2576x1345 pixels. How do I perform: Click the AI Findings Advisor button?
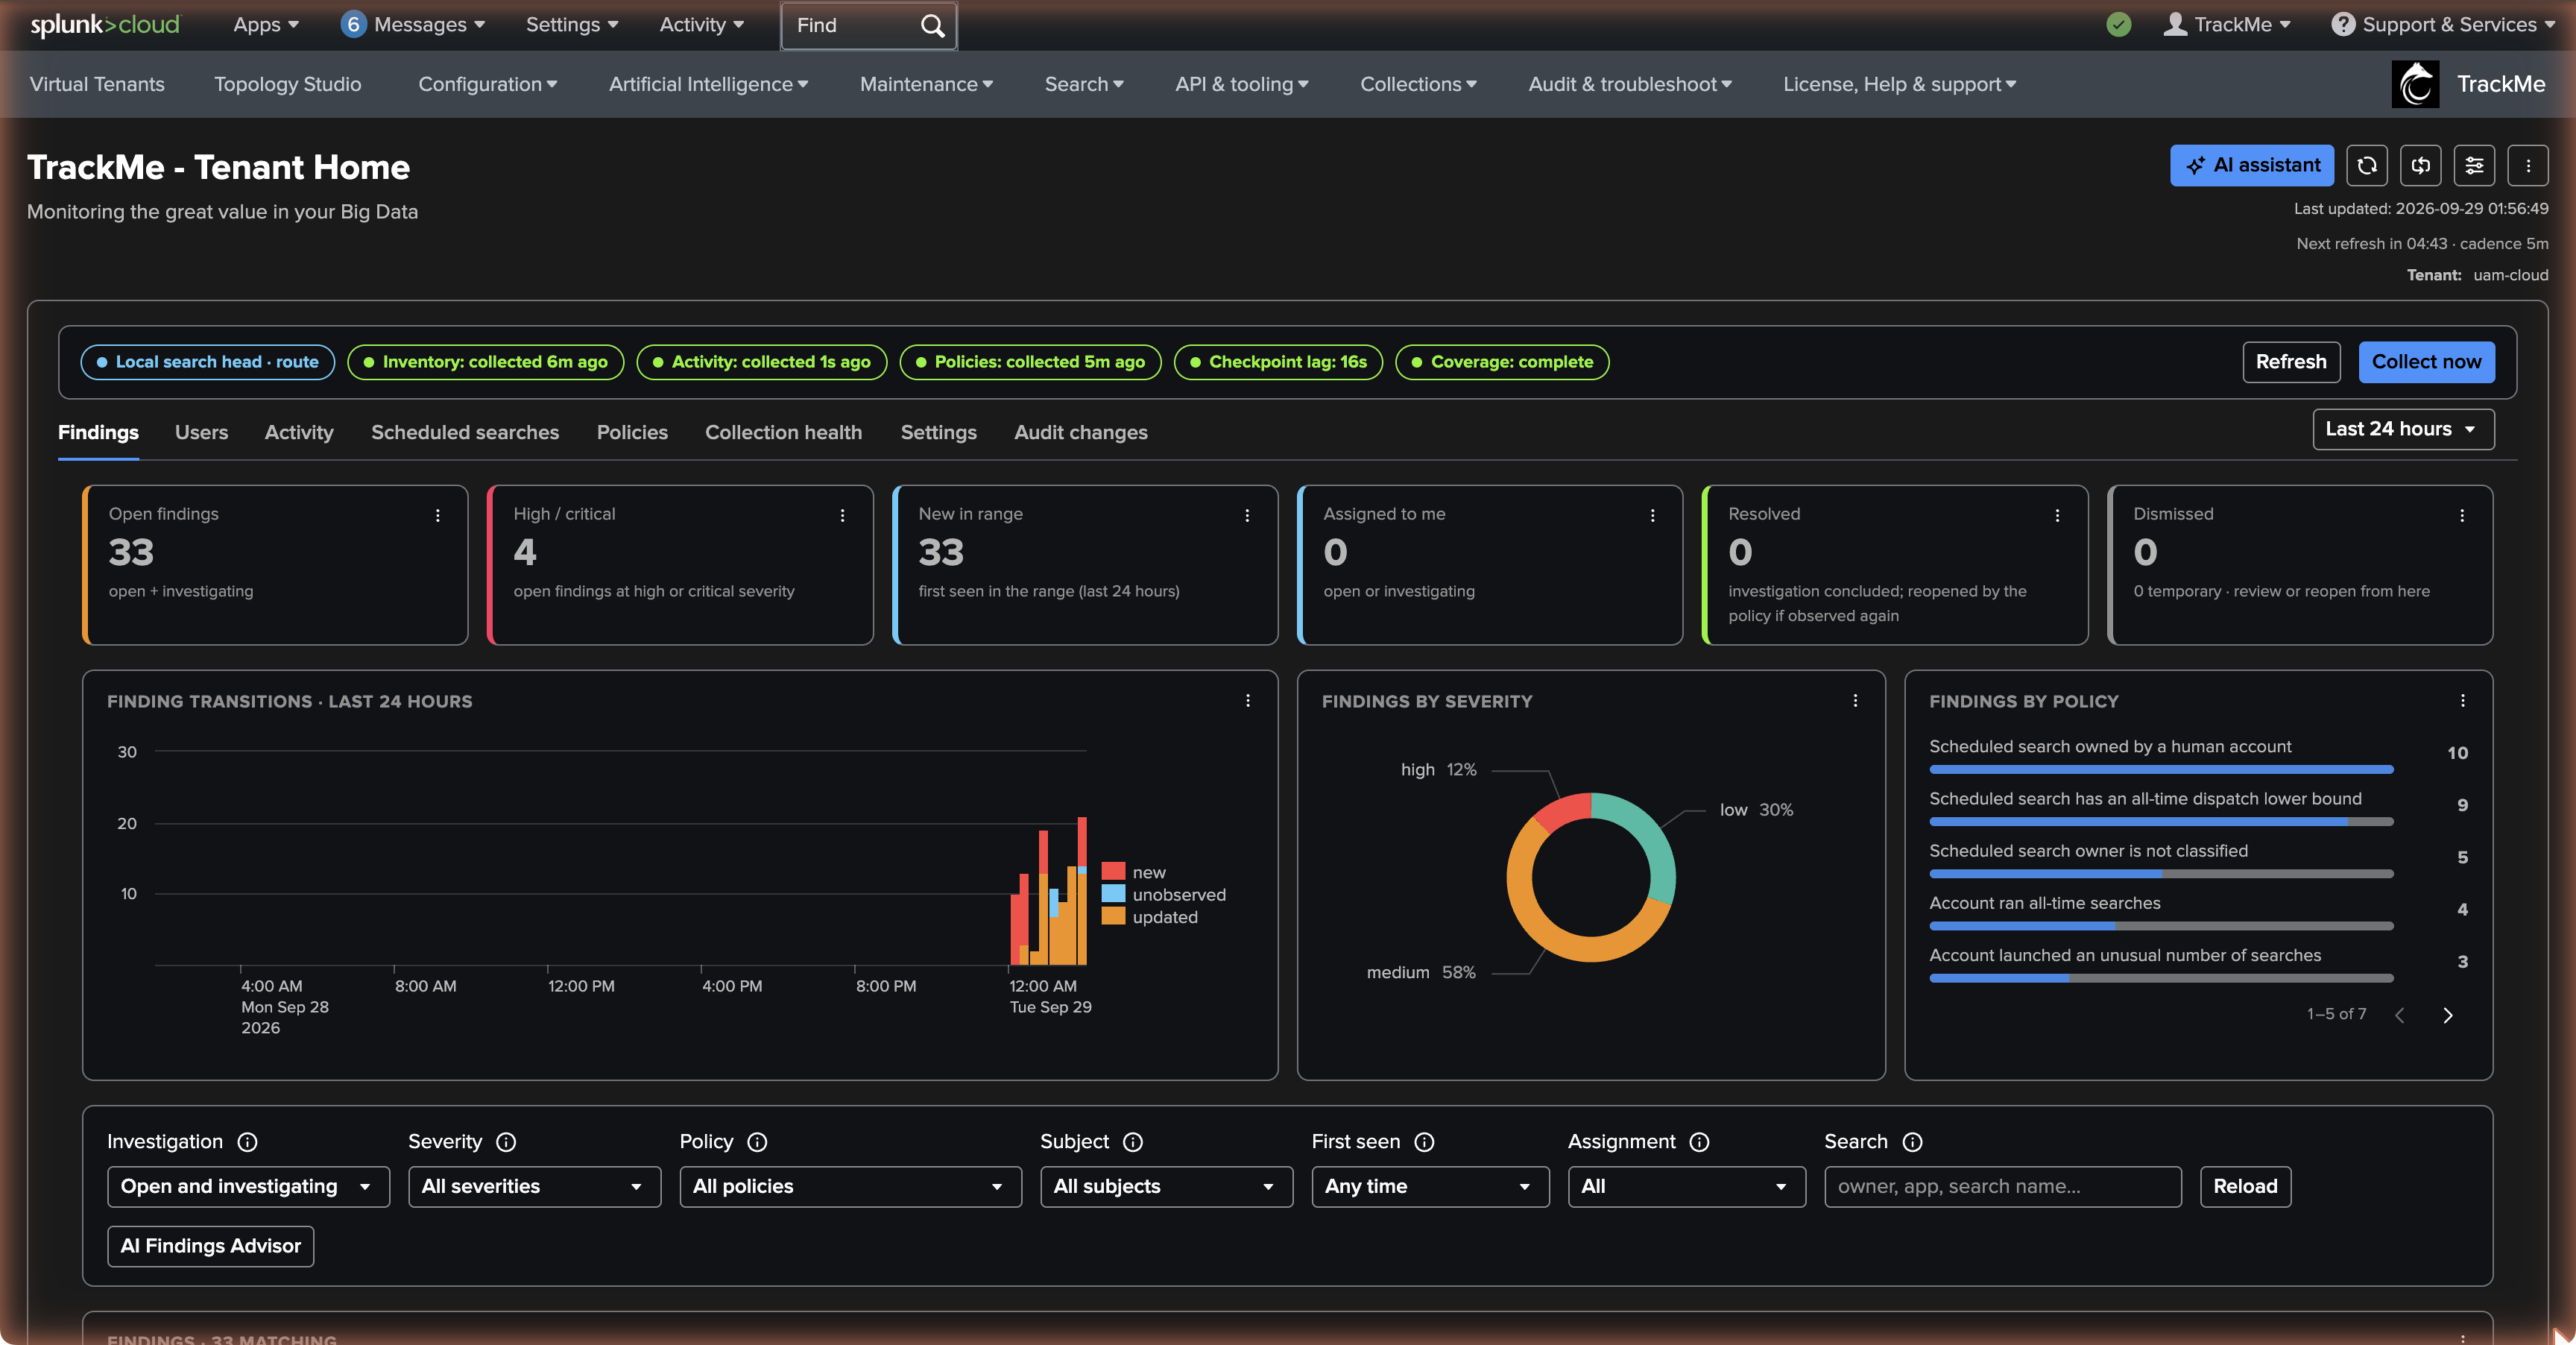tap(210, 1246)
